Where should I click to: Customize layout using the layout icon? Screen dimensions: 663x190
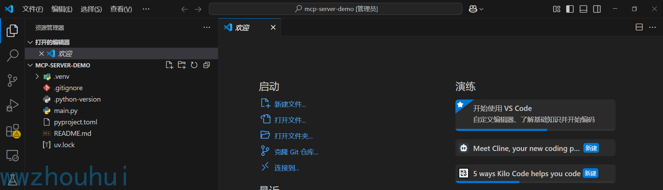tap(556, 9)
